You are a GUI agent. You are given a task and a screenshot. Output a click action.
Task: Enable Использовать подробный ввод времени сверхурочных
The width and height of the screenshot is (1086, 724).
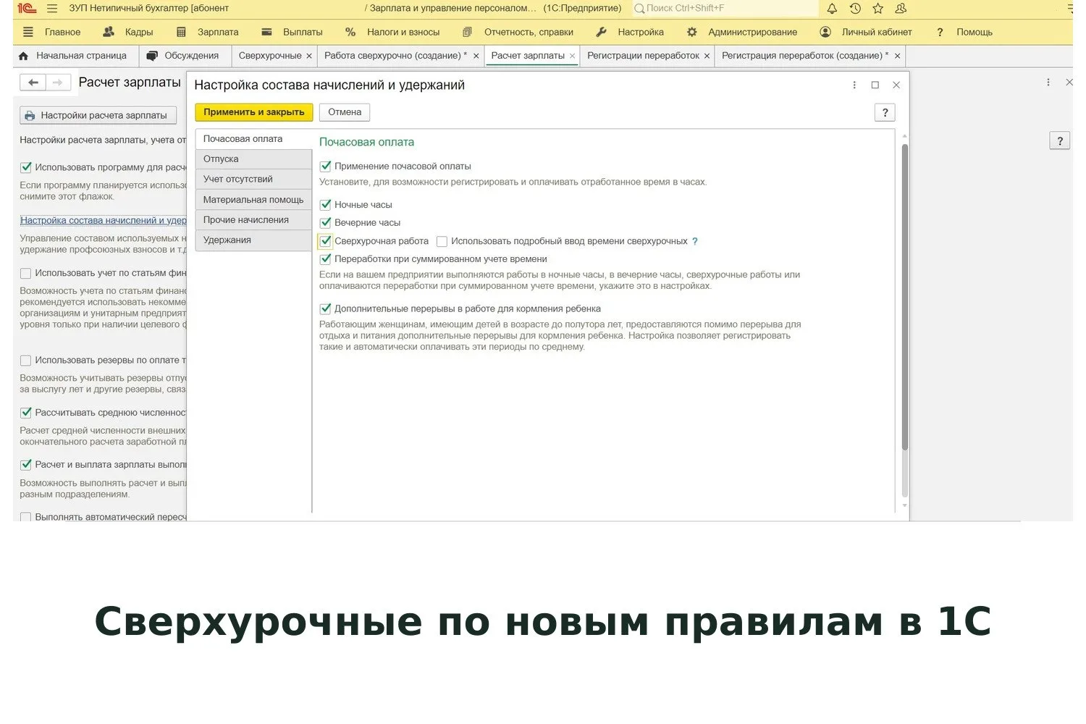[442, 242]
